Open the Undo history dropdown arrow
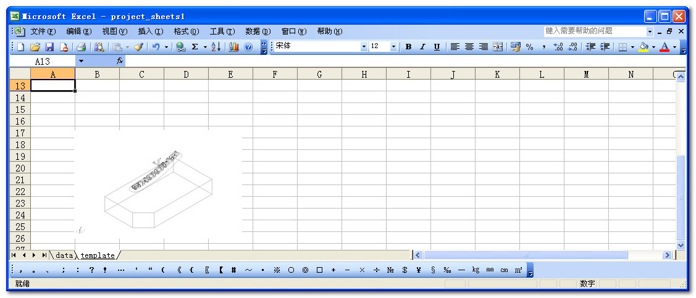This screenshot has height=298, width=696. [167, 47]
